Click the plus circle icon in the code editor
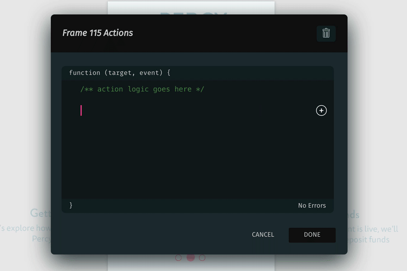 pos(321,111)
